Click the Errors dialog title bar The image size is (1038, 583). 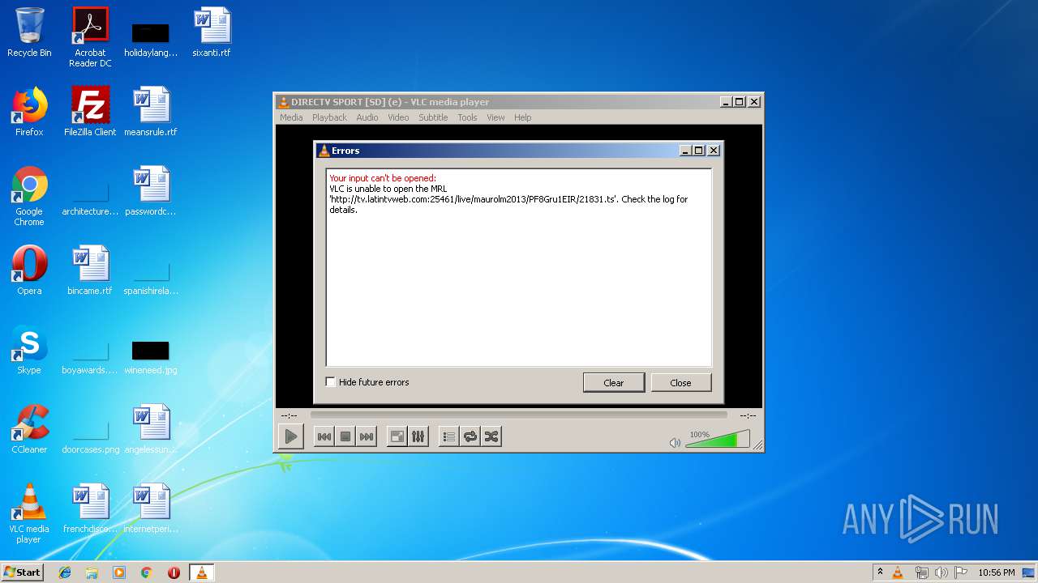point(499,151)
